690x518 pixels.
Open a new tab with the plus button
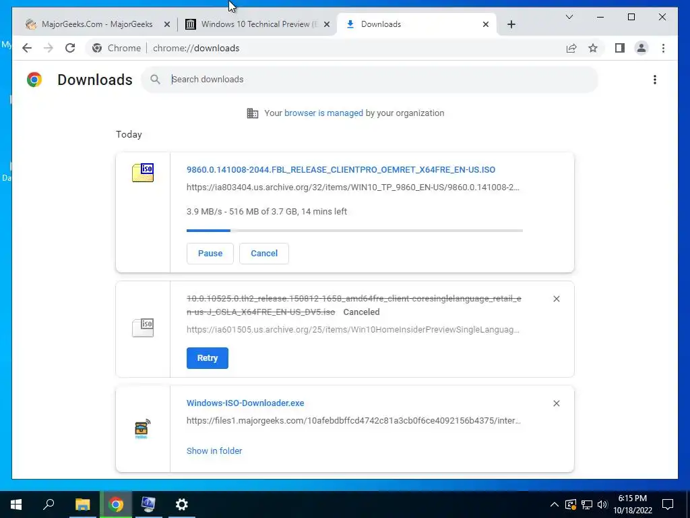tap(511, 24)
